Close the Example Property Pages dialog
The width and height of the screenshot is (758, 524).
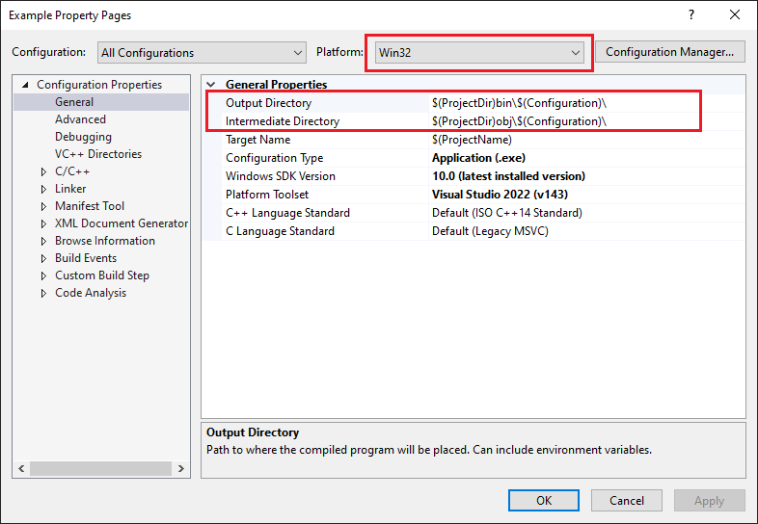click(735, 15)
